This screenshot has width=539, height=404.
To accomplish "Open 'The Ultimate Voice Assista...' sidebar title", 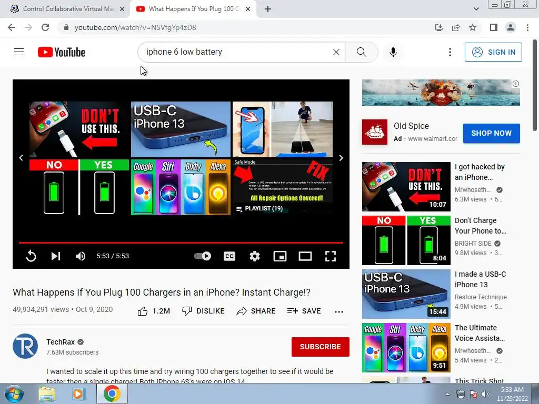I will [x=480, y=333].
